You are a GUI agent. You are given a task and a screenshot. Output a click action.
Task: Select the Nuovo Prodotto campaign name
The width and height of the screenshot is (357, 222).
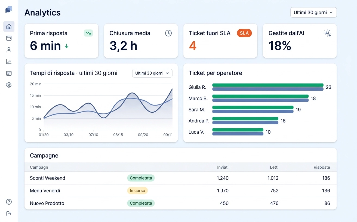[47, 203]
